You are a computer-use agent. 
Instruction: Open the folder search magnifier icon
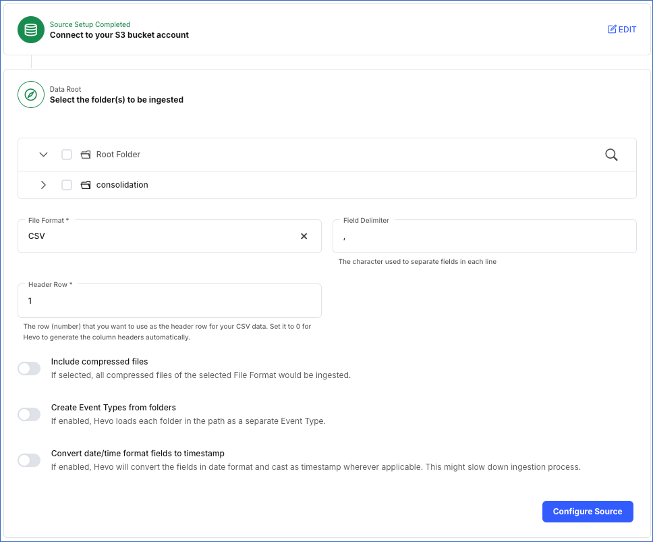pyautogui.click(x=611, y=155)
